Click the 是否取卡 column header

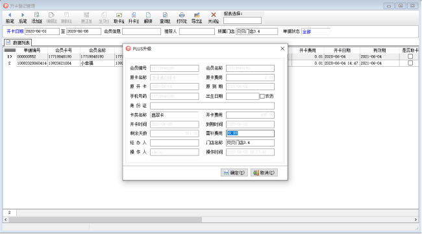[x=410, y=51]
